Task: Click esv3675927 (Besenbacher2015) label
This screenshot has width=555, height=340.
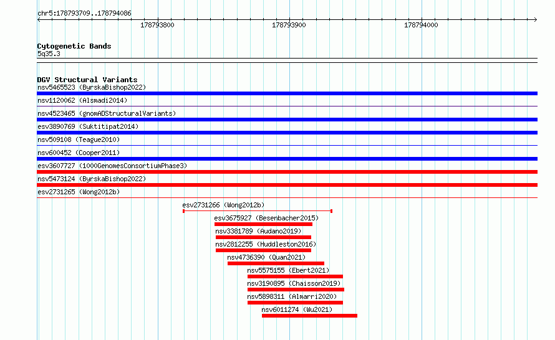Action: (266, 218)
